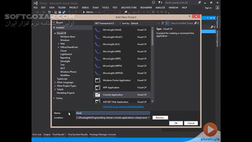Screen dimensions: 252x142
Task: Select the MvvmLight (Win8) template icon
Action: pos(98,30)
